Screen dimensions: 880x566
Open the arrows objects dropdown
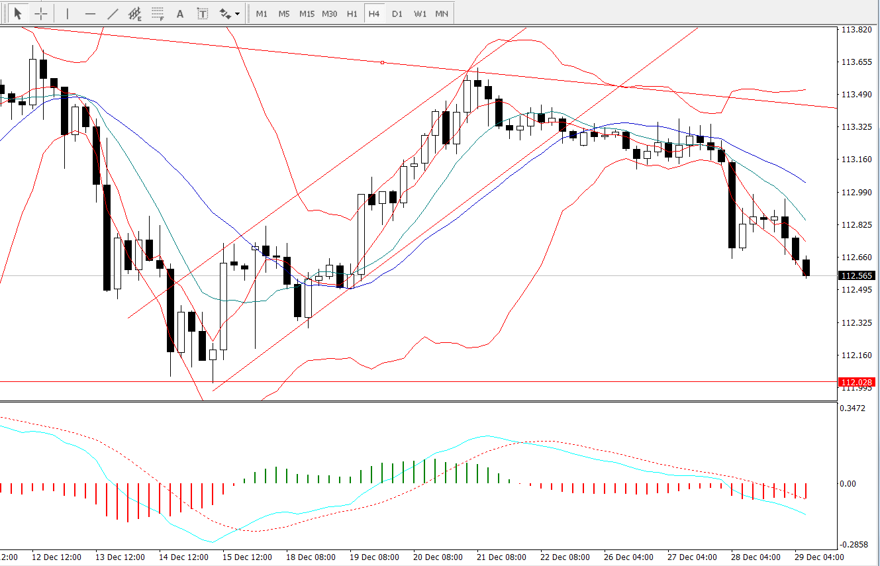229,13
